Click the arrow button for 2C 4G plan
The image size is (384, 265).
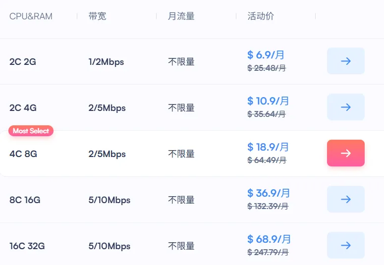tap(345, 107)
